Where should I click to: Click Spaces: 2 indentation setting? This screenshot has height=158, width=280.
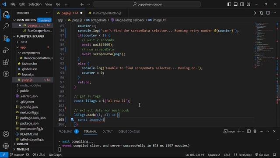point(214,155)
